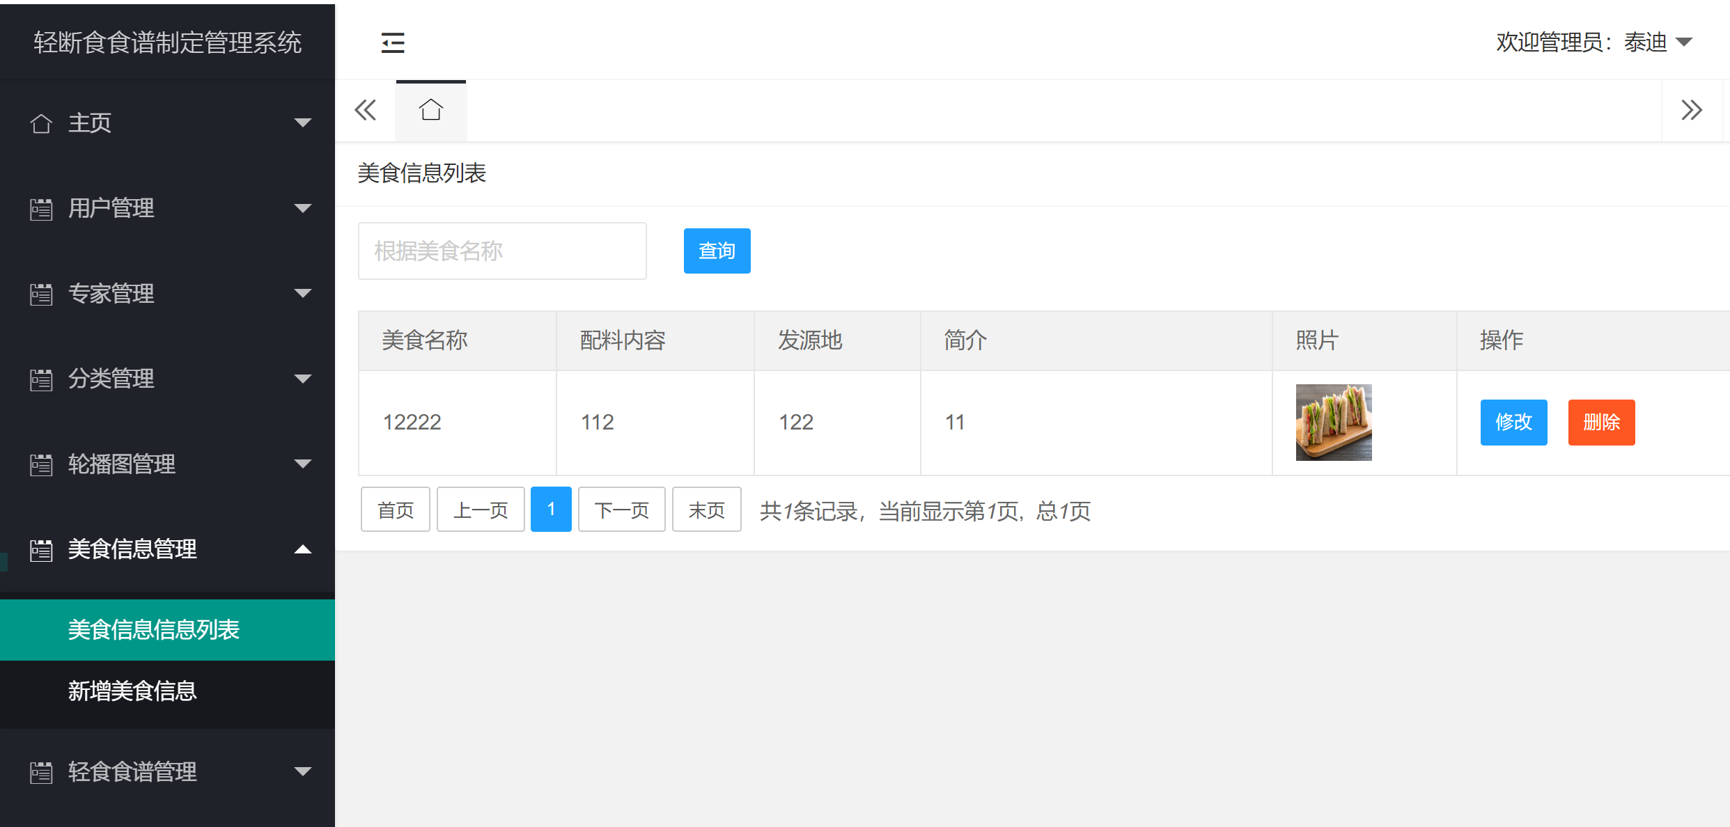The width and height of the screenshot is (1730, 827).
Task: Select the 美食信息信息列表 menu item
Action: point(153,629)
